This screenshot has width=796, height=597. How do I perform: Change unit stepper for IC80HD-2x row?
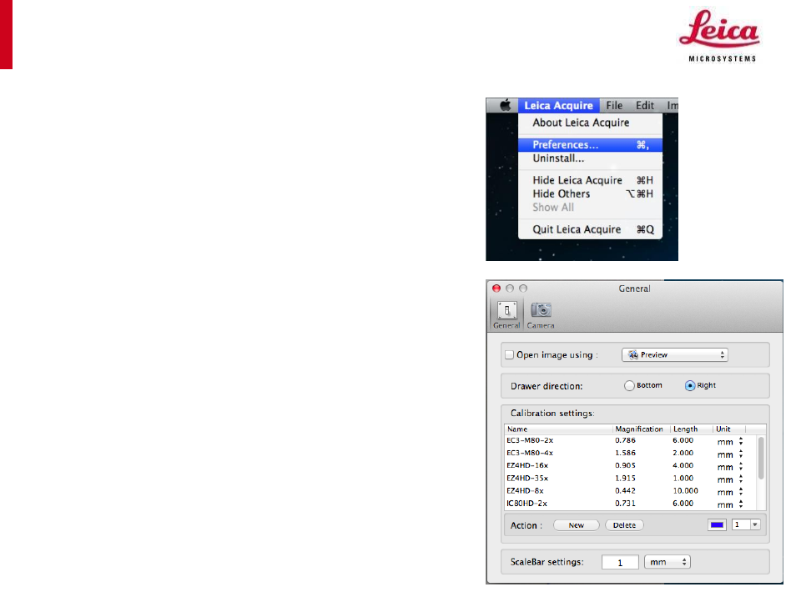tap(741, 504)
